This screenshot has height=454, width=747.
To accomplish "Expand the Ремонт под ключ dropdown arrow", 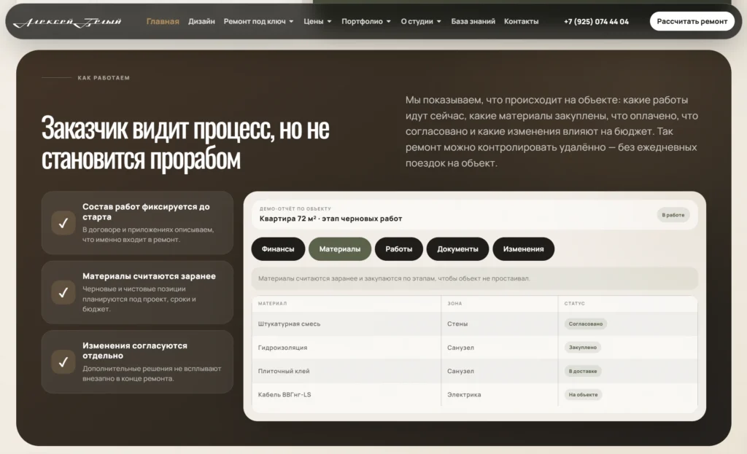I will point(291,21).
